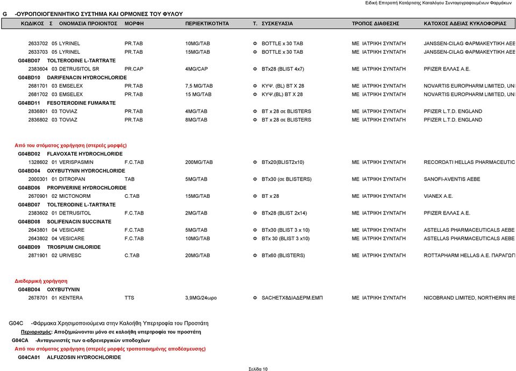Select VESICARE code 2643801

pos(38,230)
